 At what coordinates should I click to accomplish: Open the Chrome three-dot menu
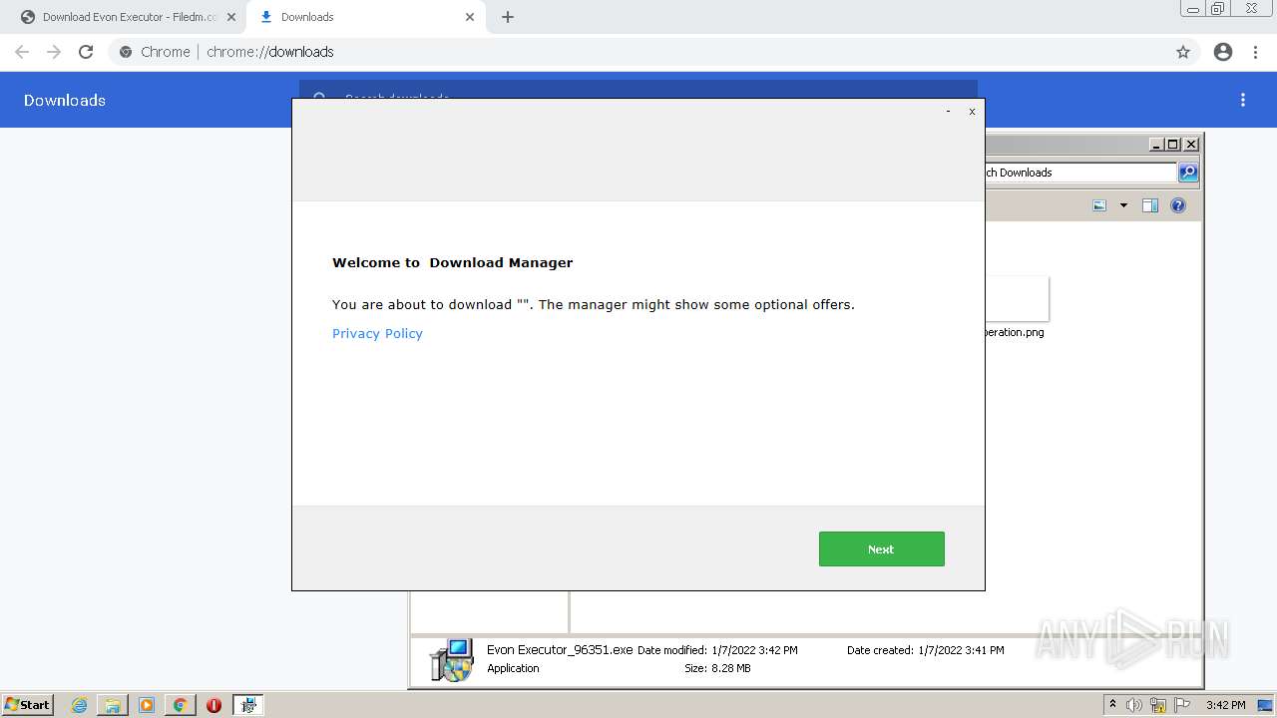1256,52
